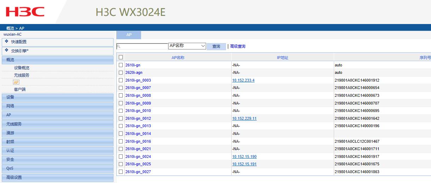Viewport: 431px width, 183px height.
Task: Open IP address link 10.152.15.191
Action: [x=244, y=164]
